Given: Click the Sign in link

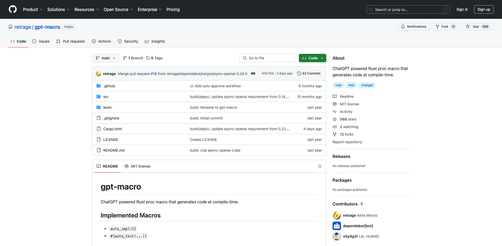Looking at the screenshot, I should (x=462, y=9).
